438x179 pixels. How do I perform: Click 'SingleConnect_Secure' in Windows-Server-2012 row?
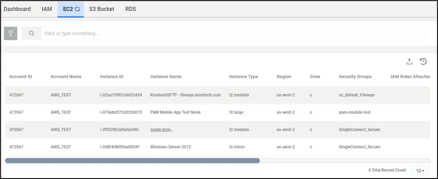[x=360, y=147]
